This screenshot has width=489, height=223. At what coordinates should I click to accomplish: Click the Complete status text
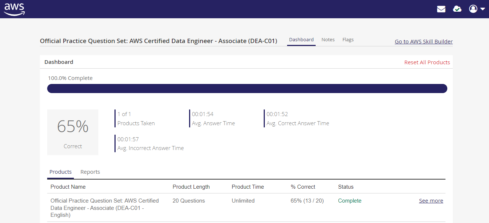tap(350, 201)
